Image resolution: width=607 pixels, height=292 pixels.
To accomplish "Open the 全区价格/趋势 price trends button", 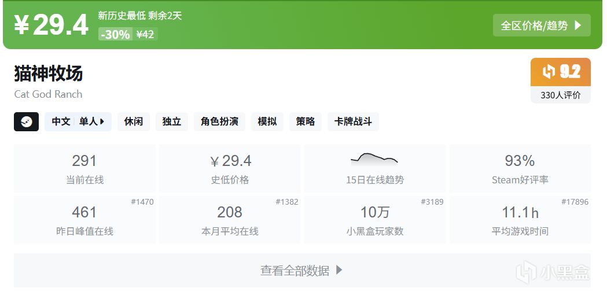I will [542, 25].
